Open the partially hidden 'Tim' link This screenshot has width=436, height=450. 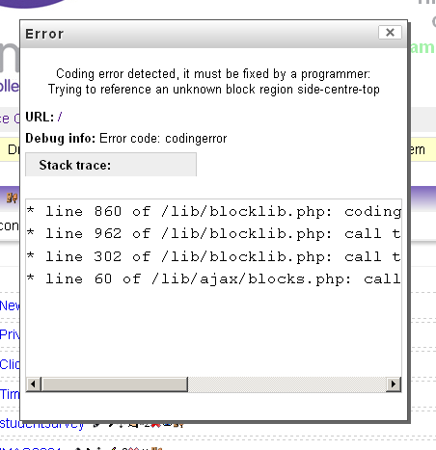[10, 394]
